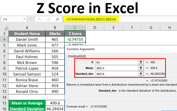Select marks cell with value 566

pyautogui.click(x=55, y=51)
